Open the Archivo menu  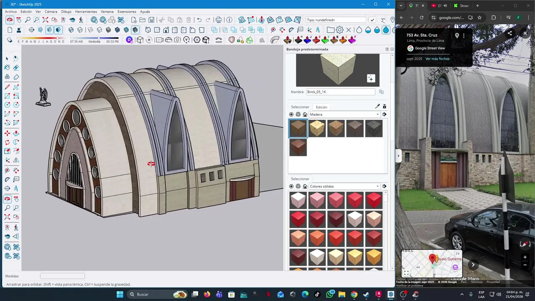[x=11, y=12]
